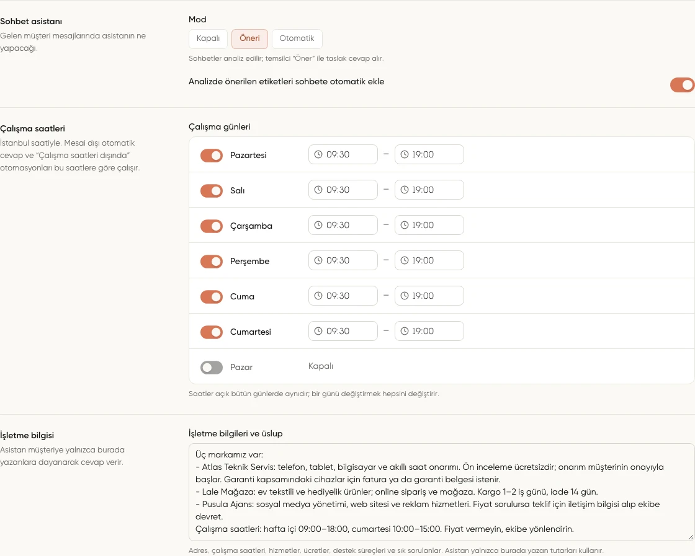Click the clock icon in Cumartesi start time
This screenshot has height=556, width=695.
click(318, 331)
